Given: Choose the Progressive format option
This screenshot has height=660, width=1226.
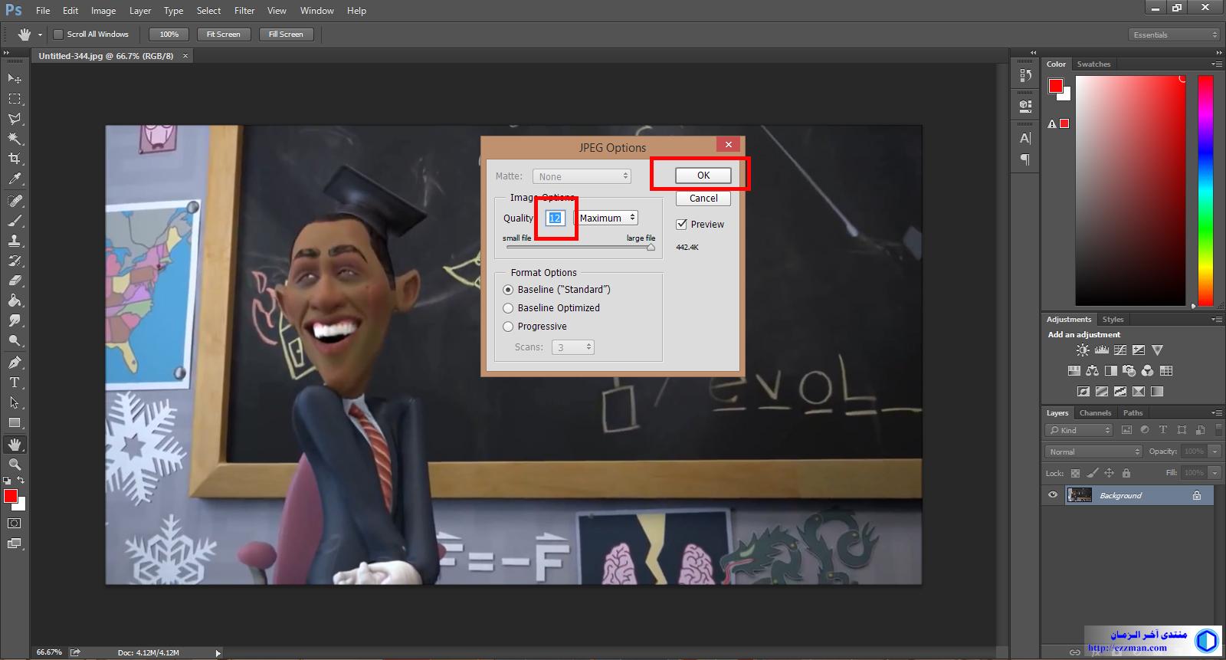Looking at the screenshot, I should (508, 327).
